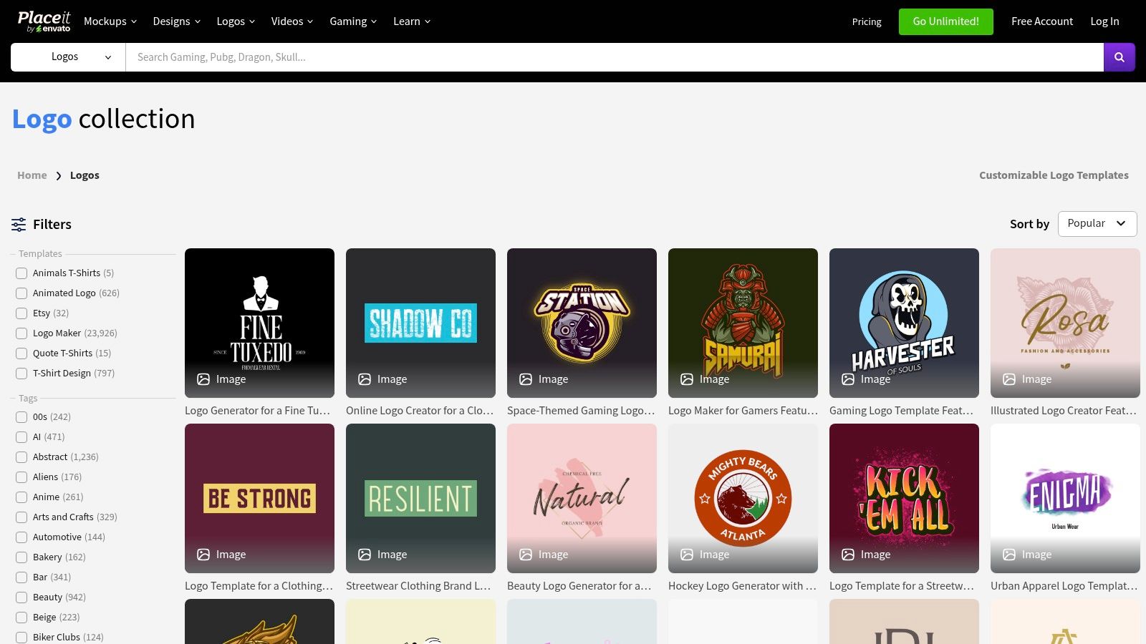Screen dimensions: 1146x644
Task: Click breadcrumb chevron after Home
Action: (x=59, y=175)
